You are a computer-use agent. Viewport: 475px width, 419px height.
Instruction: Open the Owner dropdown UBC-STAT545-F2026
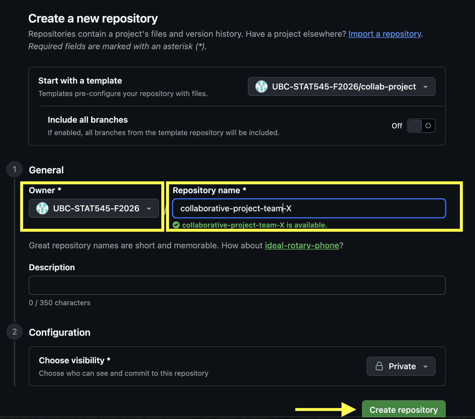tap(94, 208)
